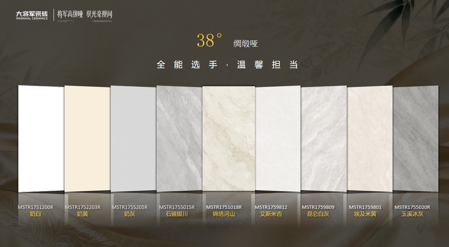Click the 艾斯米杏 off-white tile image
The width and height of the screenshot is (449, 247).
coord(278,139)
